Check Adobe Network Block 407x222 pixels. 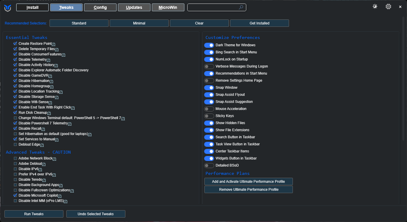point(15,158)
